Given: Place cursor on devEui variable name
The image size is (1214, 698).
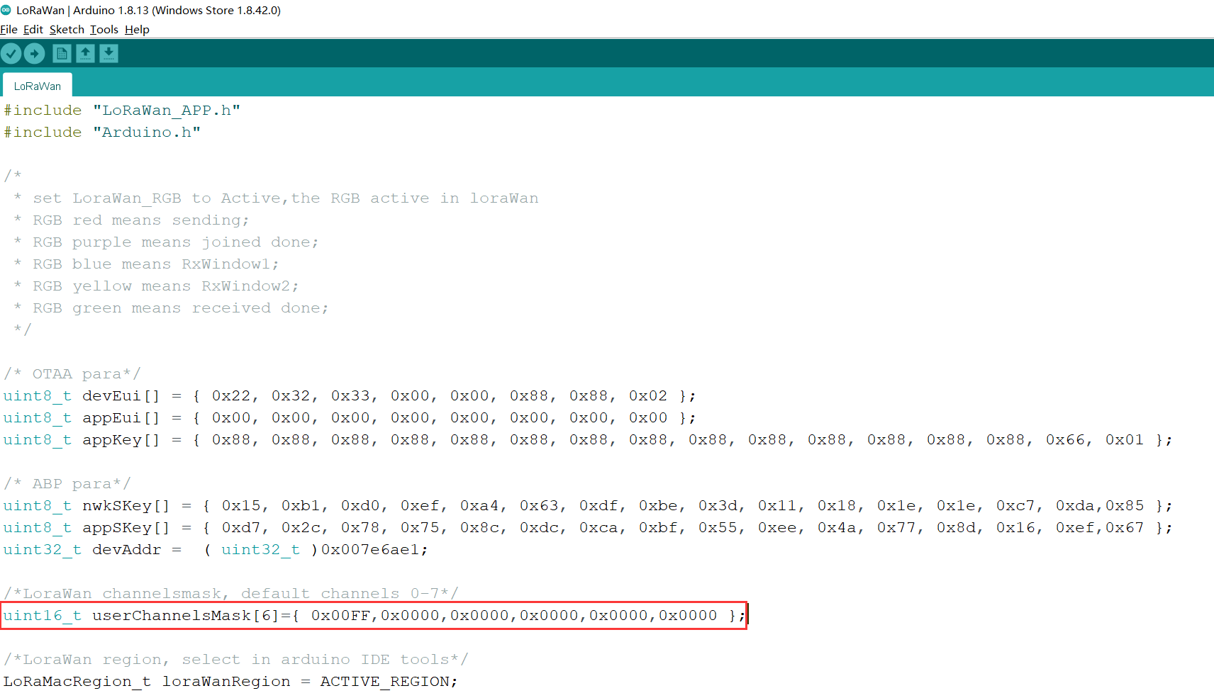Looking at the screenshot, I should (111, 396).
